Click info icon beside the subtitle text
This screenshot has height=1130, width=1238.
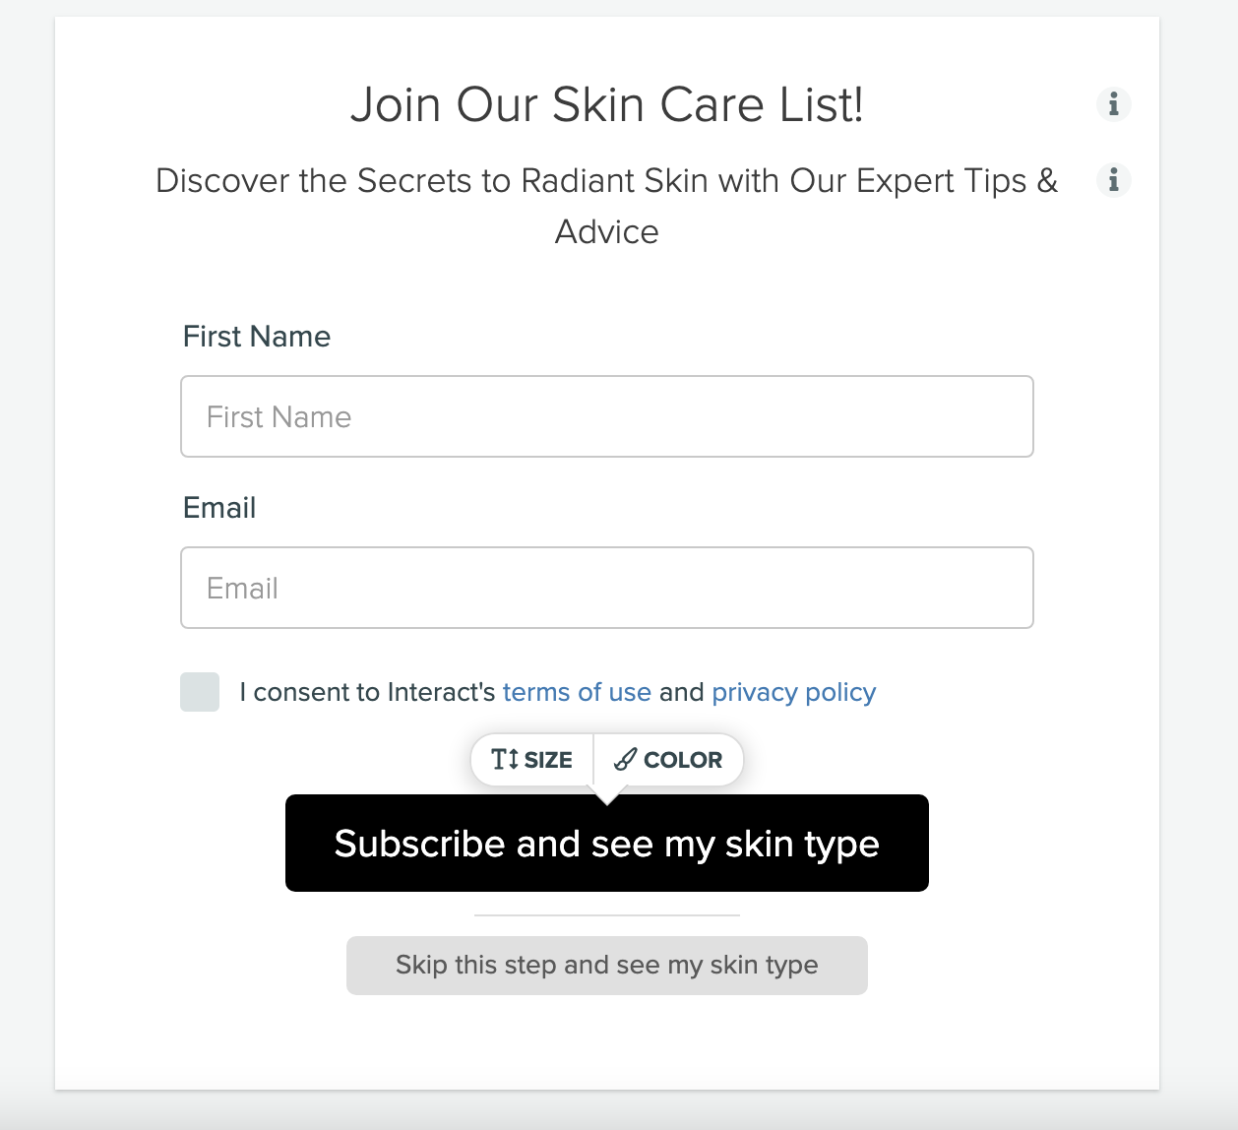point(1114,180)
